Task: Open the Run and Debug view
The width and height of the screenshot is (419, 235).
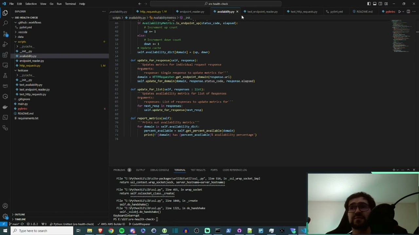Action: [x=5, y=44]
